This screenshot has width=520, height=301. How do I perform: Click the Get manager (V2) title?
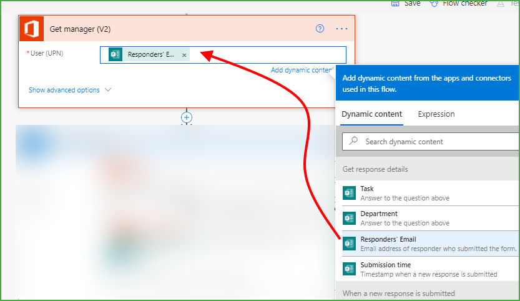(x=80, y=29)
